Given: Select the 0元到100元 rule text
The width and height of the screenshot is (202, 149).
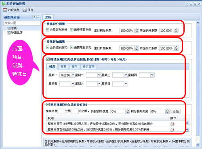Looking at the screenshot, I should [99, 130].
